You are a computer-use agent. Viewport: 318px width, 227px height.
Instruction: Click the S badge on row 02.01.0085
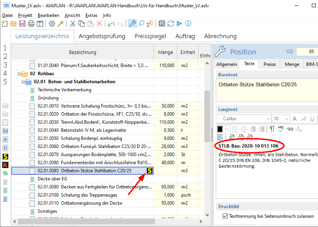click(149, 171)
